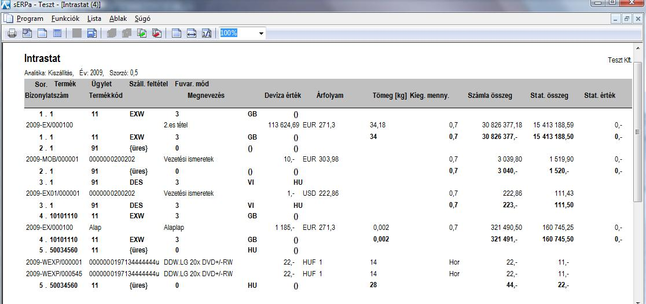Click the bold total 160 745,50
The image size is (646, 304).
click(558, 239)
